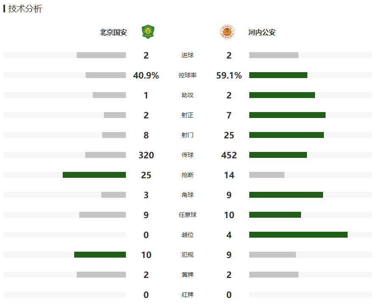Click the 抢断 stat label
379x306 pixels.
click(187, 175)
